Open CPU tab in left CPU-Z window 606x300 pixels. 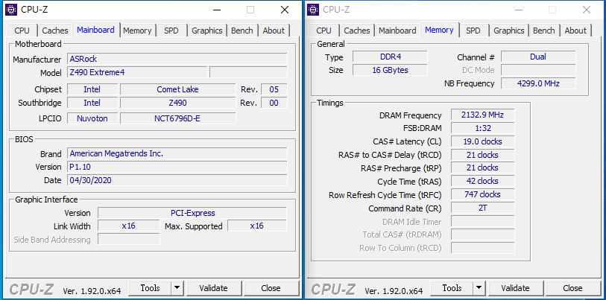click(22, 31)
